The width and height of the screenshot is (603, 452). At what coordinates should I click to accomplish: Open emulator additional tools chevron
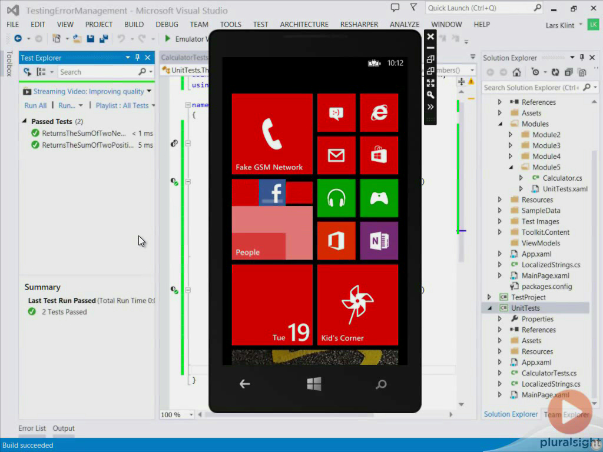pyautogui.click(x=430, y=107)
